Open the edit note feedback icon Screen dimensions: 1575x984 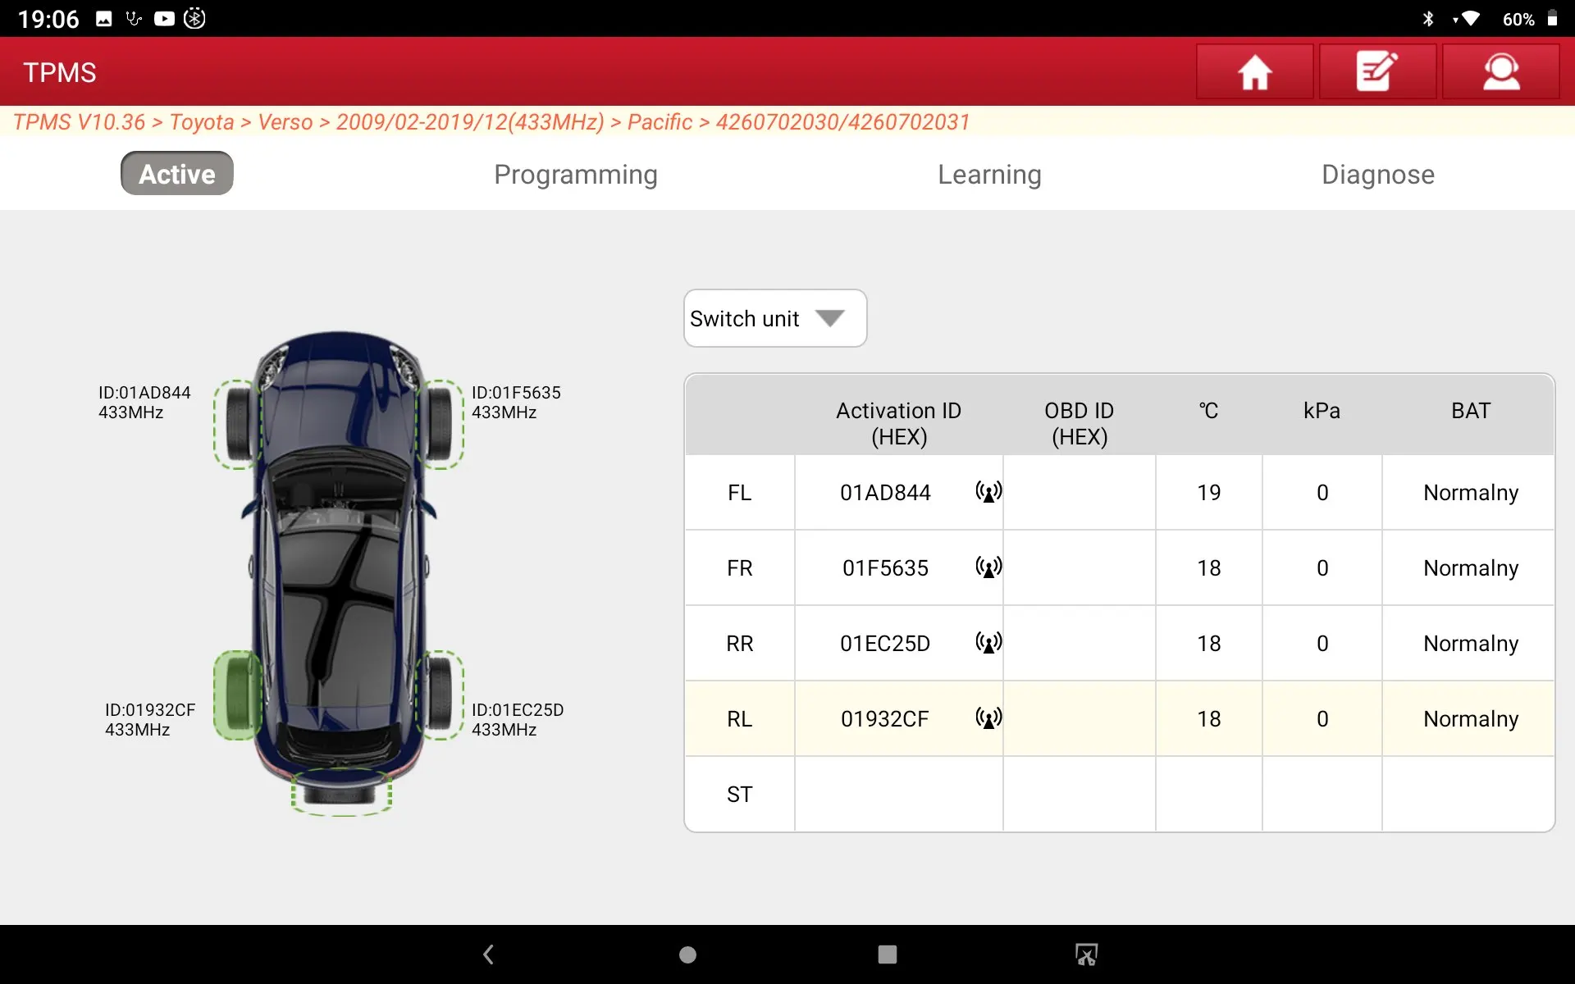1377,72
